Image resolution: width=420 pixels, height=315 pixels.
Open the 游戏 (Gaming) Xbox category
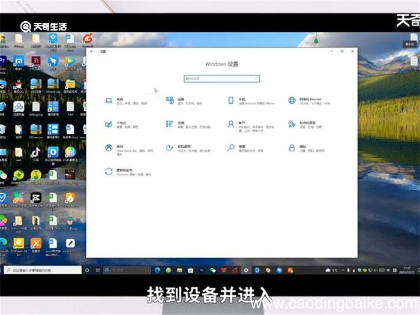129,150
